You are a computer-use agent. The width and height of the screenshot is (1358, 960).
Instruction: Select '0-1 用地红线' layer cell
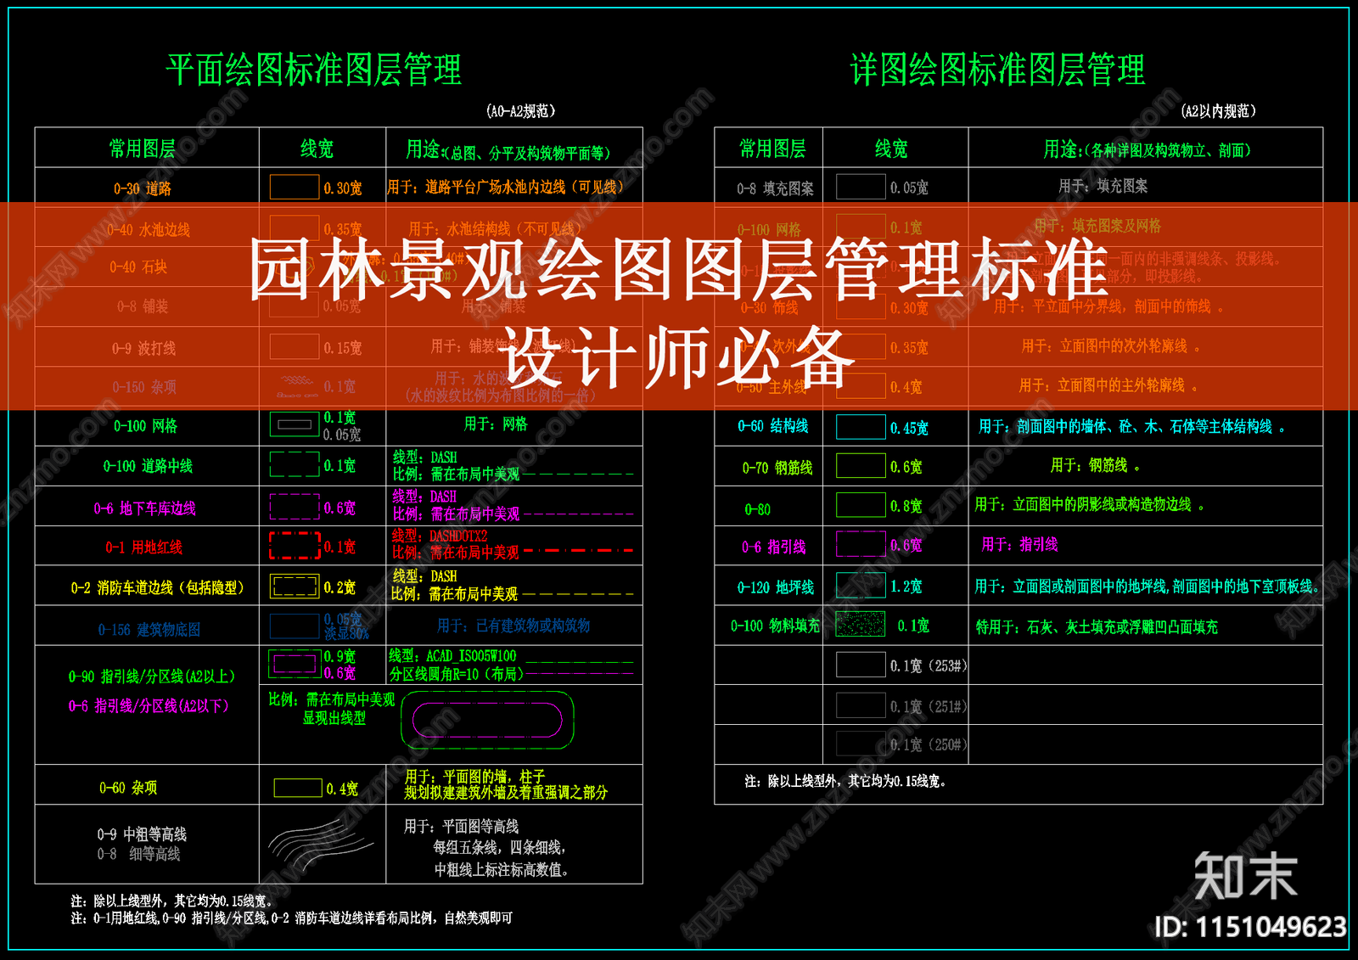pyautogui.click(x=146, y=547)
